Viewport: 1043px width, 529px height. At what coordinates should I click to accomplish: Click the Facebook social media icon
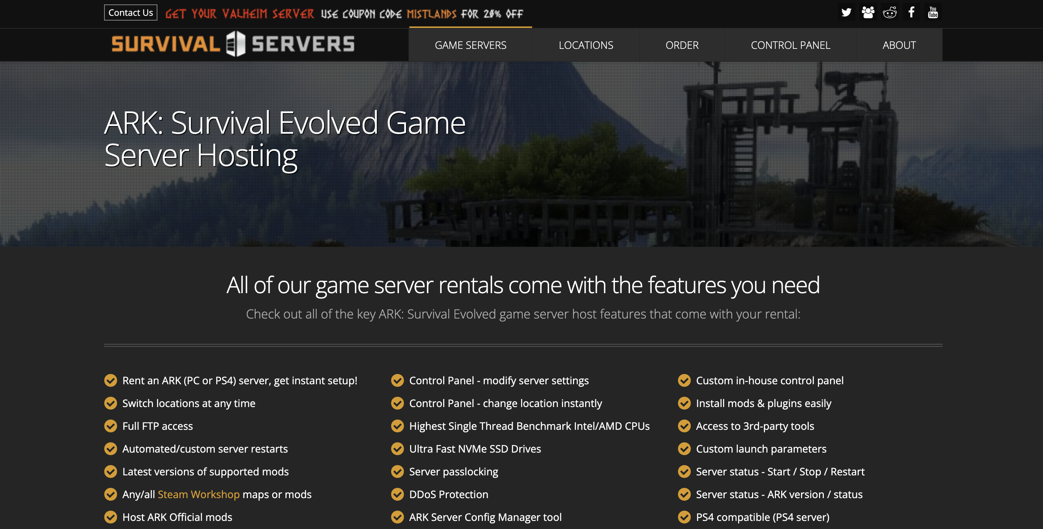909,11
